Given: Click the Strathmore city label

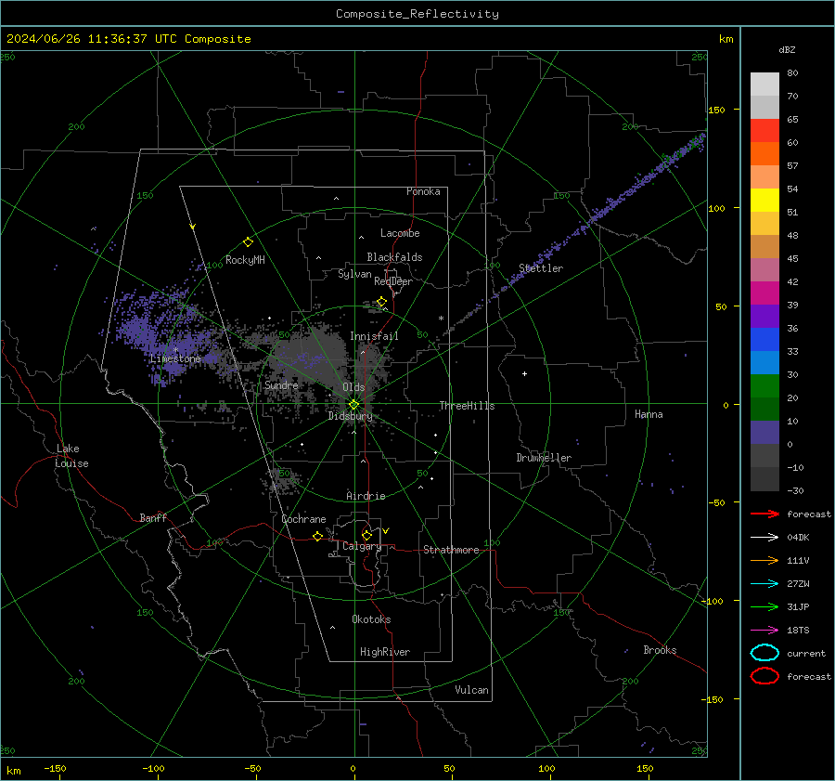Looking at the screenshot, I should tap(452, 550).
